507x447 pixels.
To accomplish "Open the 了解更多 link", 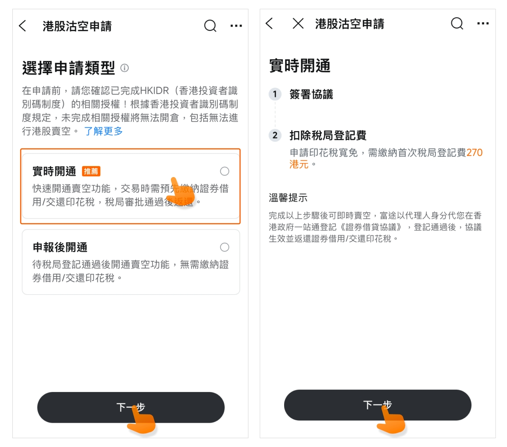I will tap(104, 131).
